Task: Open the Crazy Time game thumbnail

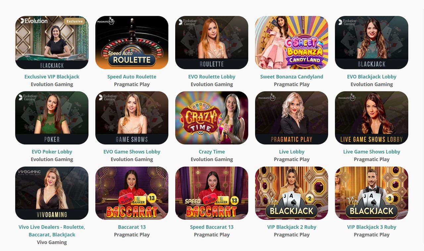Action: point(212,118)
